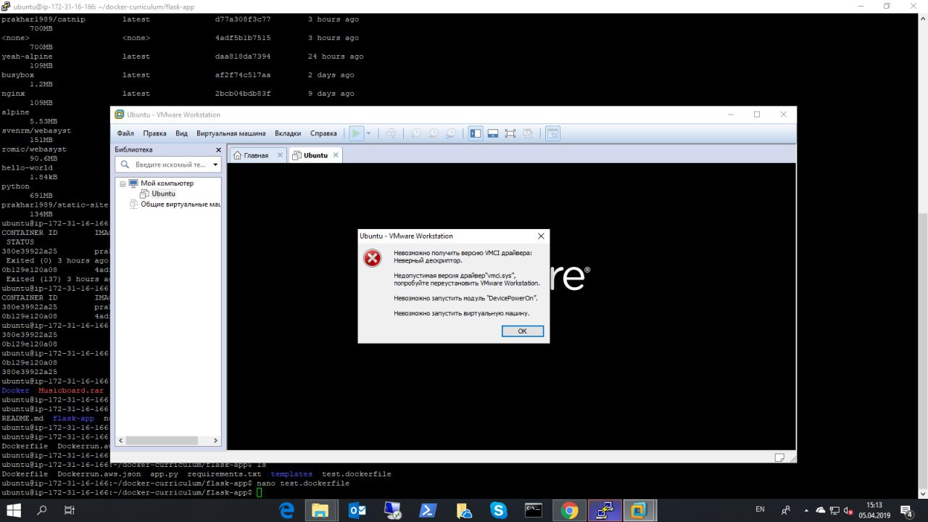Close the Ubuntu tab
The width and height of the screenshot is (928, 522).
coord(336,155)
